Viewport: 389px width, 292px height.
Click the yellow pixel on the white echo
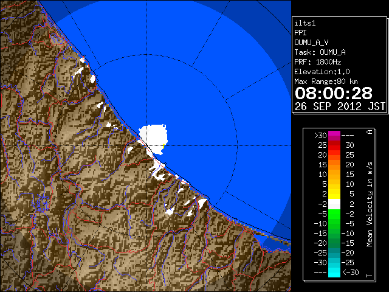tap(164, 147)
